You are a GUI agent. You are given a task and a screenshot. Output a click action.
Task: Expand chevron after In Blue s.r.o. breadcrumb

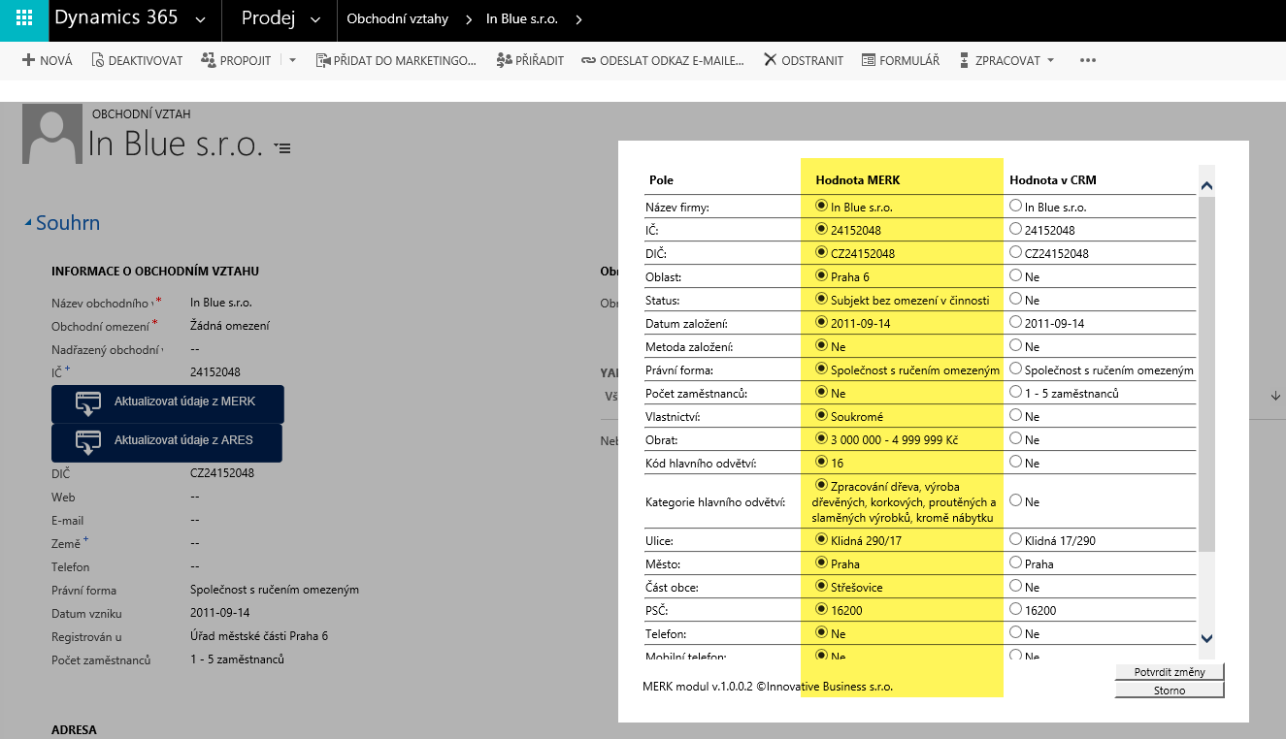579,20
